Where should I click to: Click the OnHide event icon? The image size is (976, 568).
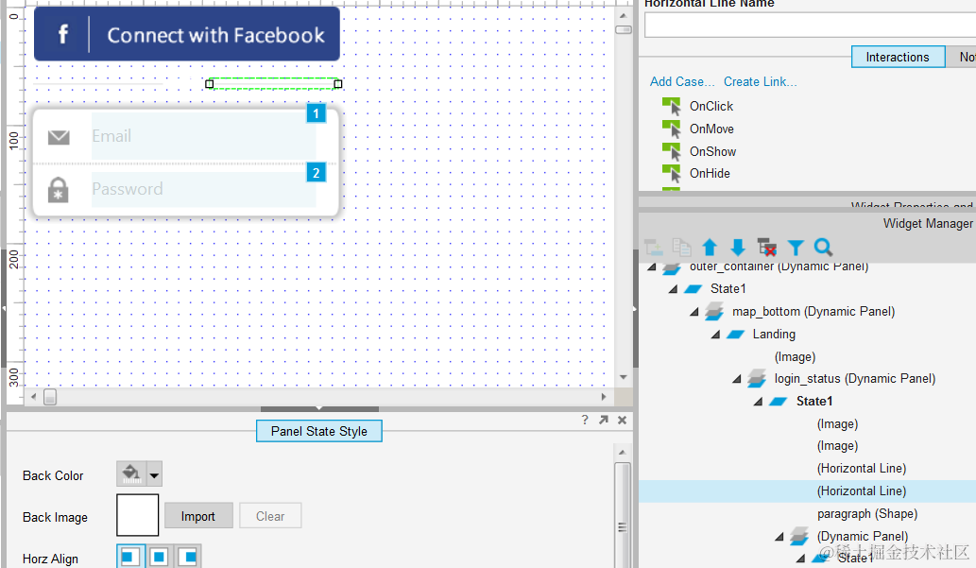click(672, 174)
